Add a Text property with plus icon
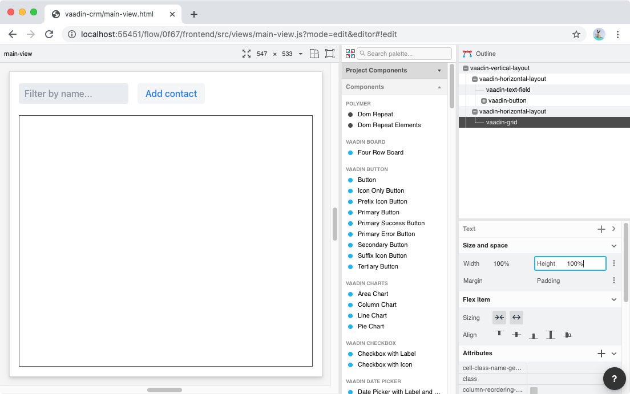The image size is (630, 394). point(601,229)
